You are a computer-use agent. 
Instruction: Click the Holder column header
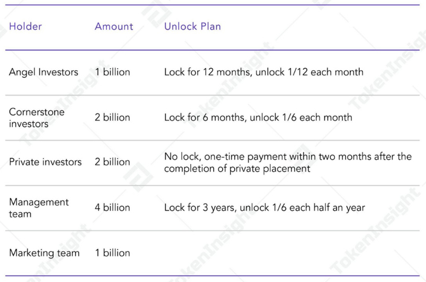pyautogui.click(x=25, y=27)
